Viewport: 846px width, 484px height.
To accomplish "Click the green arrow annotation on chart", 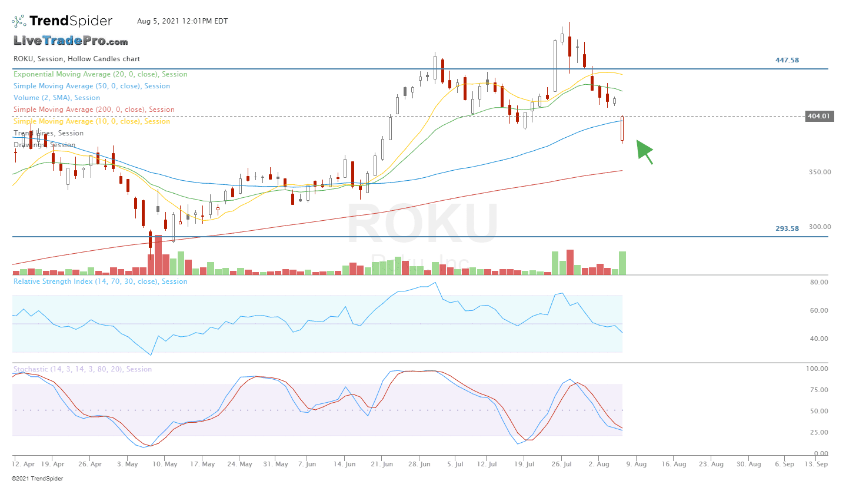I will (x=644, y=151).
